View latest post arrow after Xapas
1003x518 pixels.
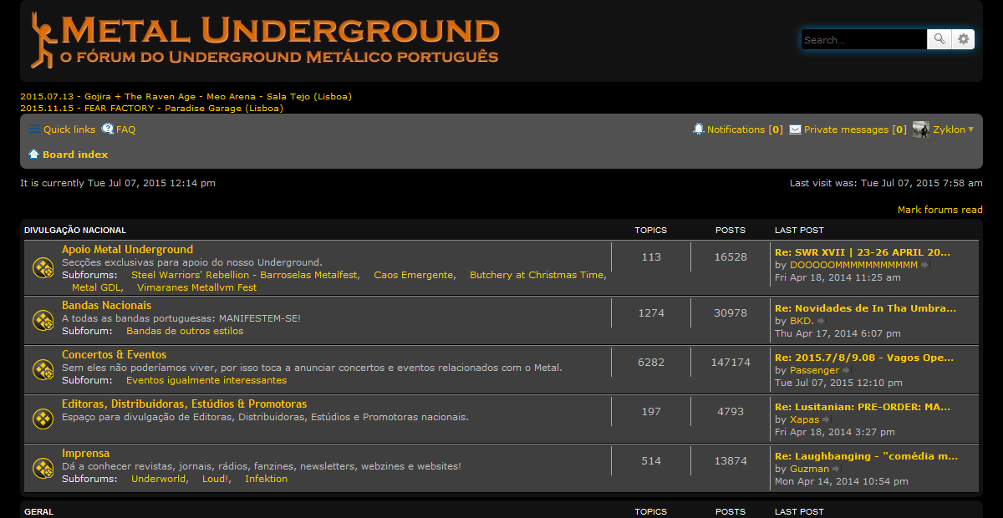pos(827,419)
